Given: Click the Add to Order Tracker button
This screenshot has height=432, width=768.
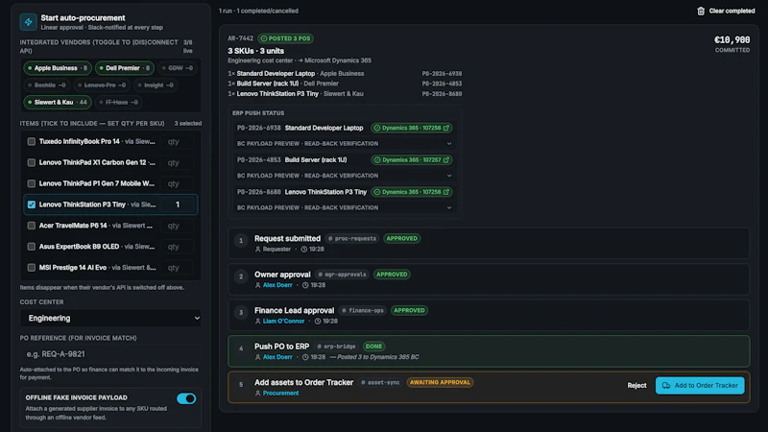Looking at the screenshot, I should [700, 386].
